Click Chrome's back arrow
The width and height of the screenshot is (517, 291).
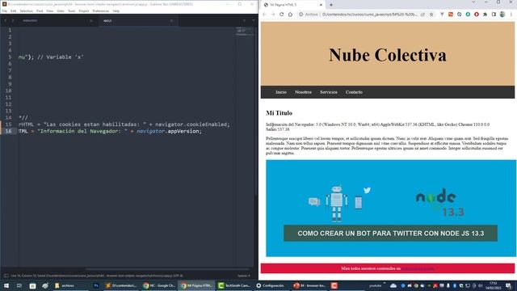[264, 15]
